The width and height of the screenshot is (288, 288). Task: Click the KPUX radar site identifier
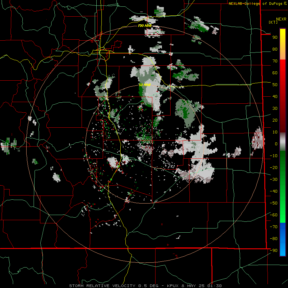click(173, 286)
